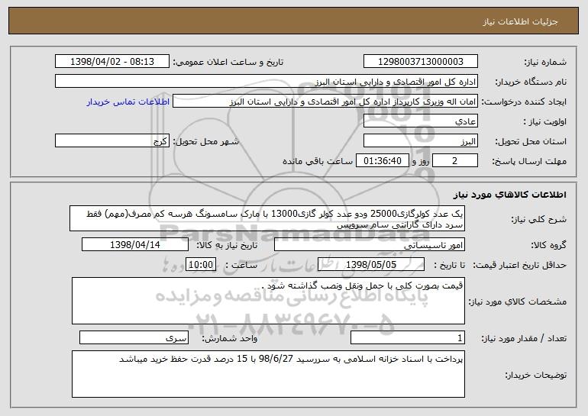Click the public announcement date field 1398/04/02 - 08:13

click(x=112, y=62)
